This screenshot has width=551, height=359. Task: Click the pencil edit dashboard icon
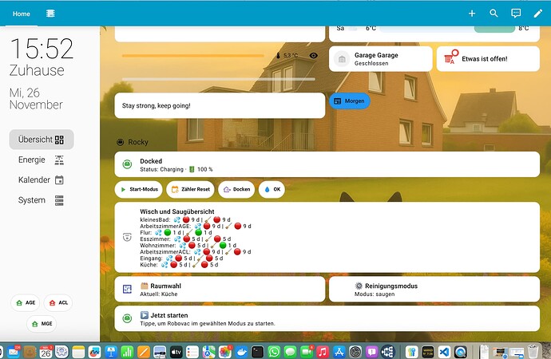tap(537, 14)
